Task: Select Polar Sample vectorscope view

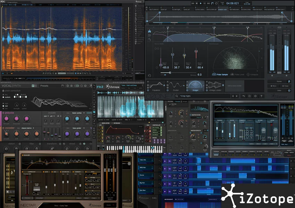Action: pyautogui.click(x=220, y=75)
